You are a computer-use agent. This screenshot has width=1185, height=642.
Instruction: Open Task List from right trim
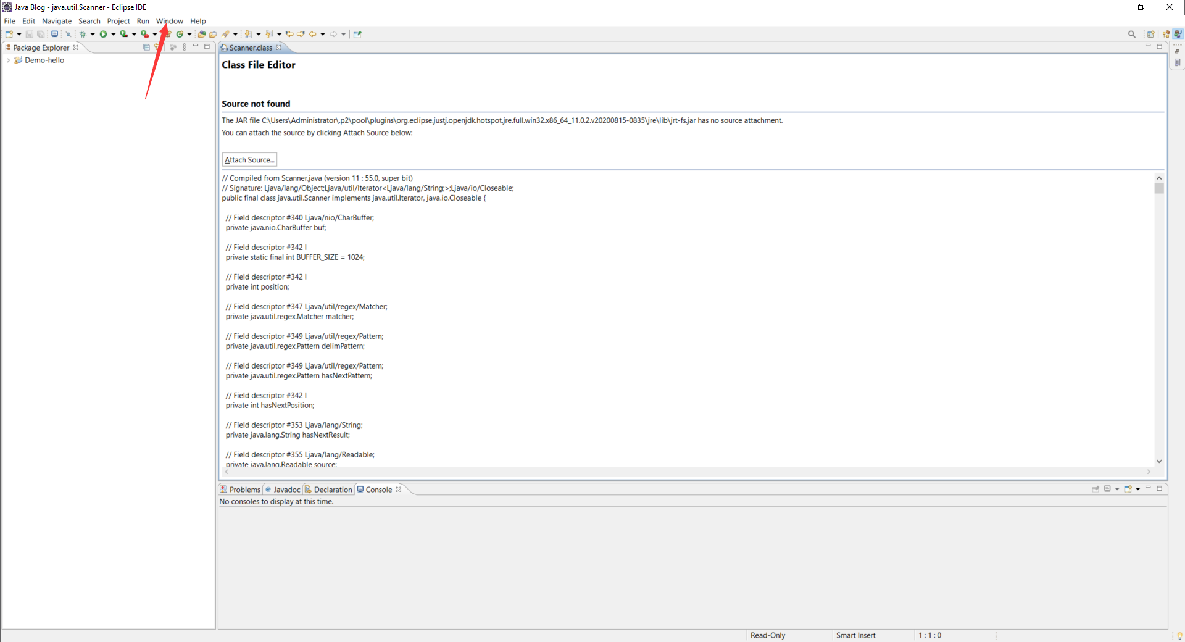tap(1178, 62)
